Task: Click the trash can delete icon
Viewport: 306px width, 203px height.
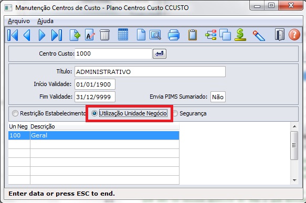Action: [105, 35]
